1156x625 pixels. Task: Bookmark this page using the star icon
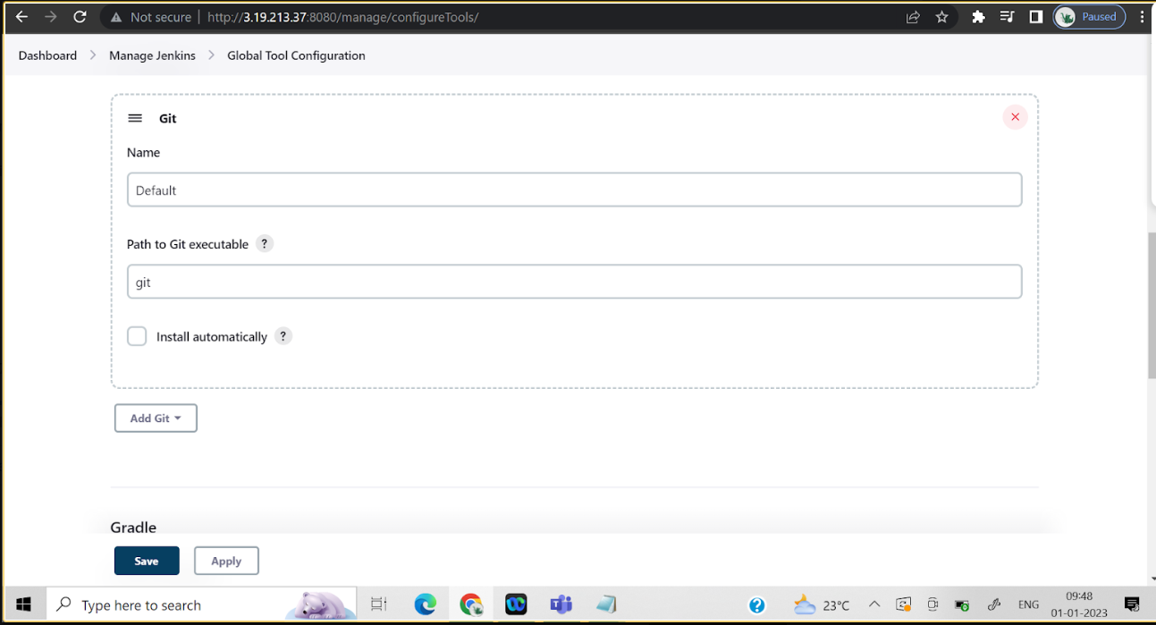(943, 16)
